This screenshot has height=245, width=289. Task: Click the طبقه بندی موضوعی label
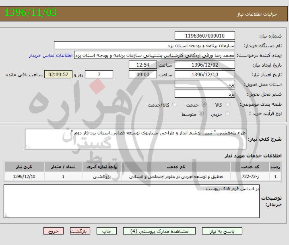click(261, 105)
